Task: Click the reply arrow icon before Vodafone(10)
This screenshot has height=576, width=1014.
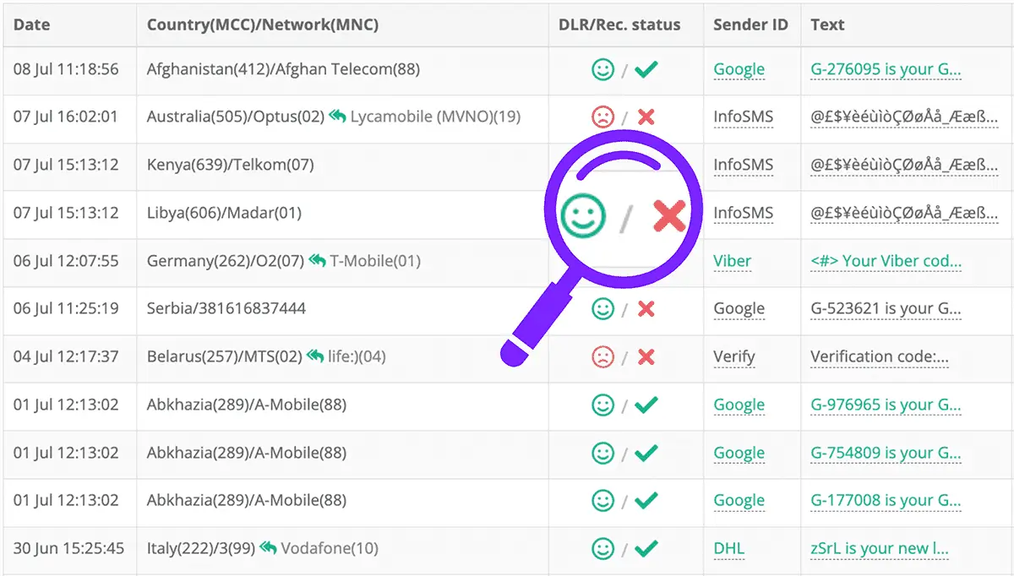Action: tap(268, 548)
